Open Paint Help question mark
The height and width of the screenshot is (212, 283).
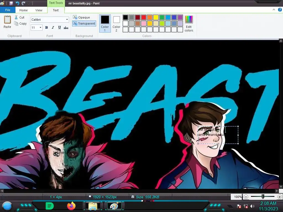coord(280,10)
